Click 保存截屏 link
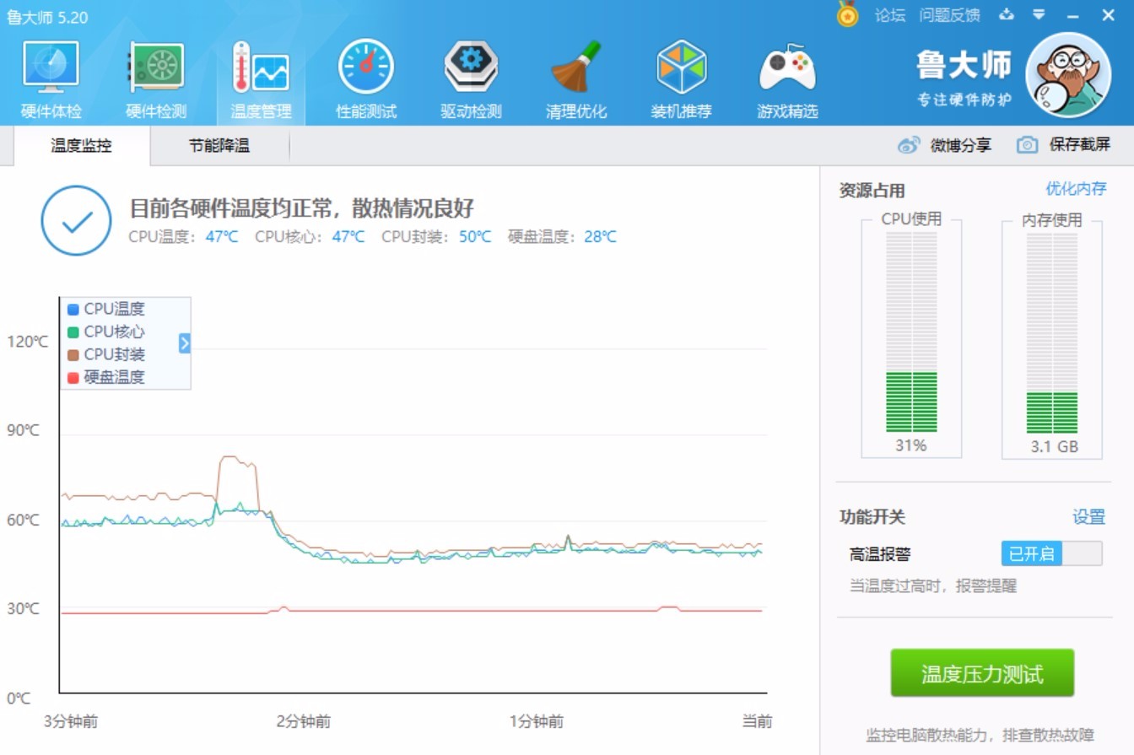Image resolution: width=1134 pixels, height=755 pixels. click(1080, 145)
